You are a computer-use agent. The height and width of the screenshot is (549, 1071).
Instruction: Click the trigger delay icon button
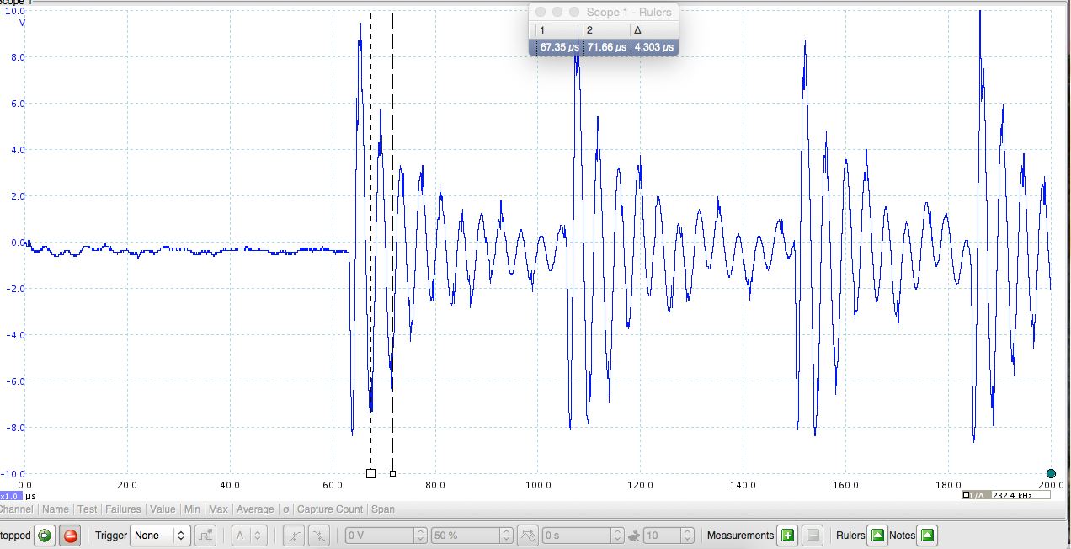527,536
